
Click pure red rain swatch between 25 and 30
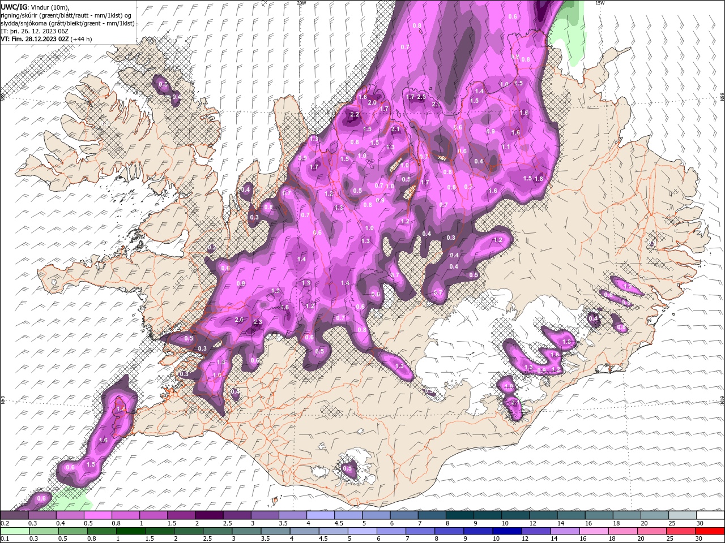[681, 531]
